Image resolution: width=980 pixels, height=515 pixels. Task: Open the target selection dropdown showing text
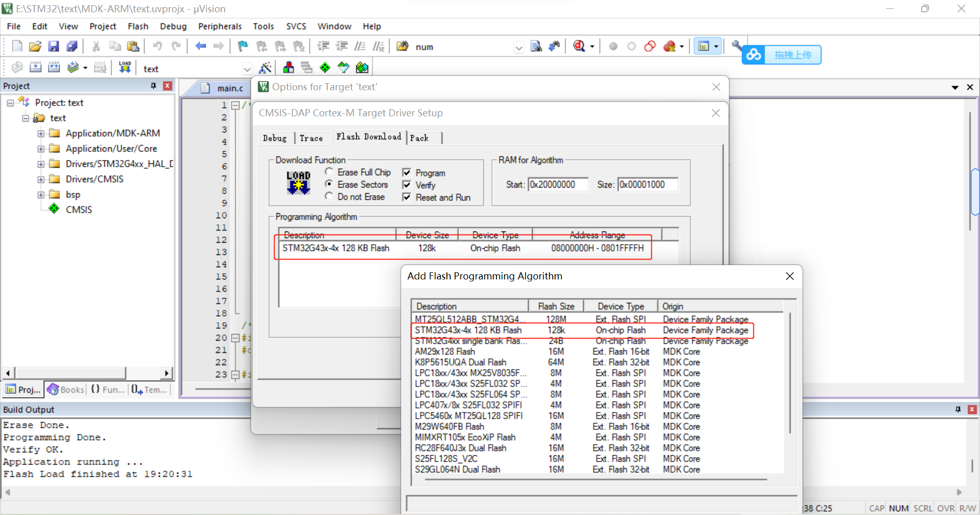coord(247,69)
